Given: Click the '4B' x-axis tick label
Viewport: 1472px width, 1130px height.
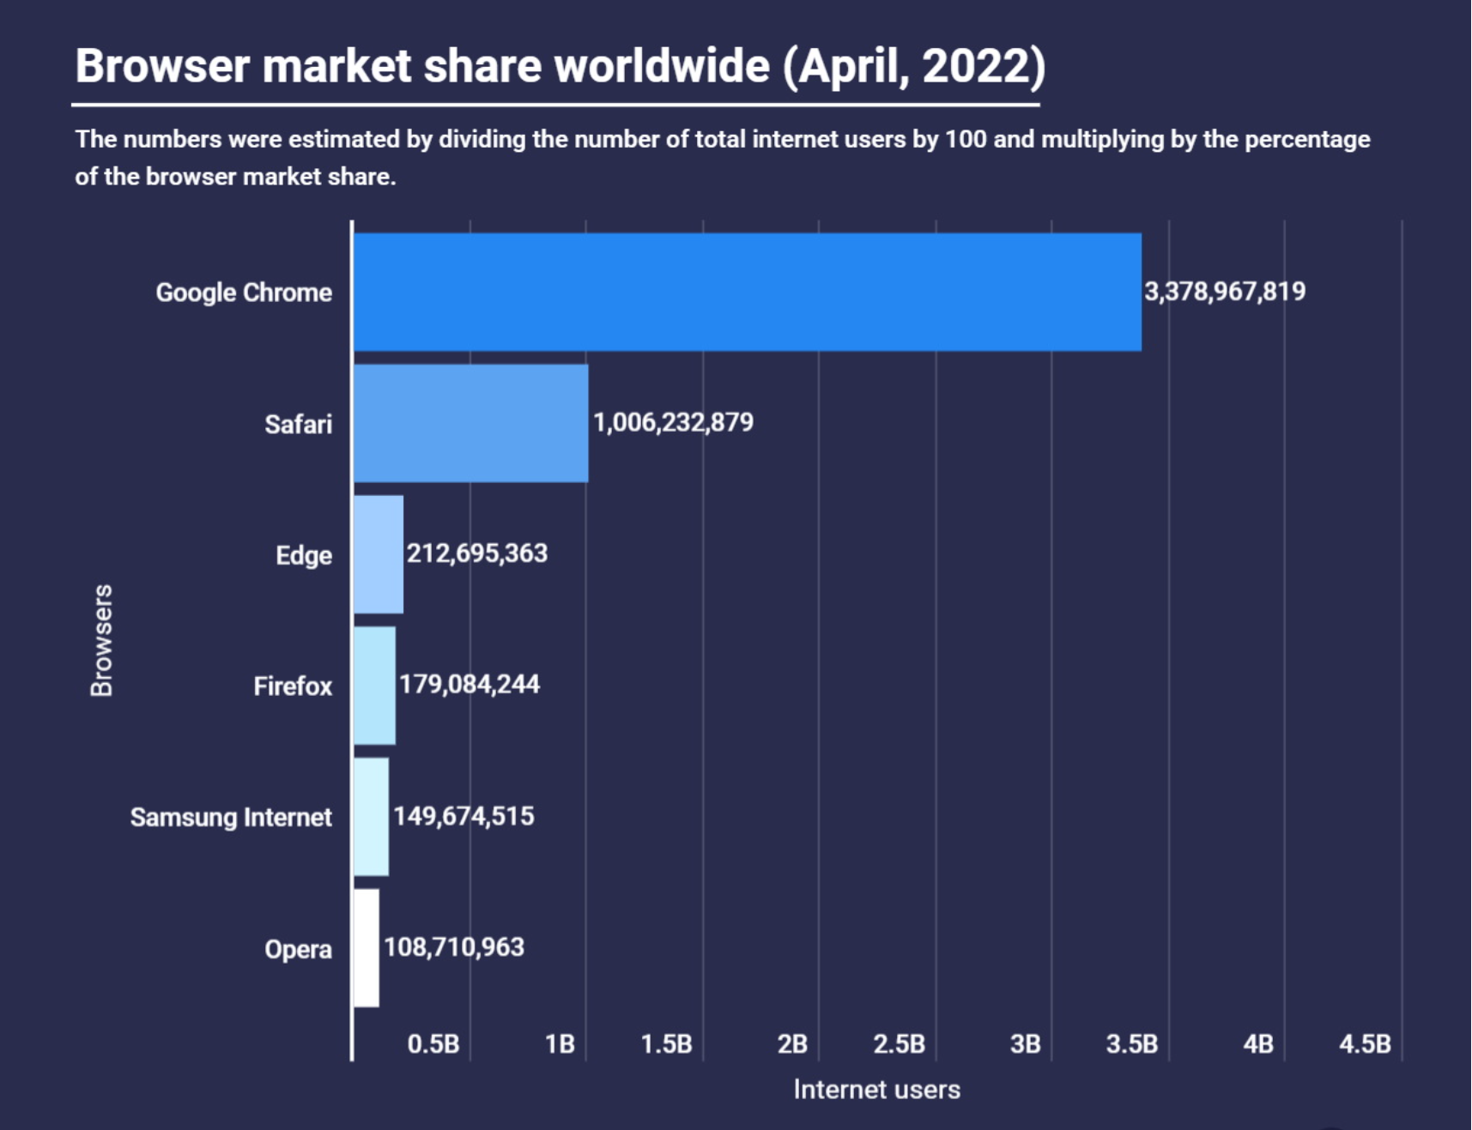Looking at the screenshot, I should coord(1258,1044).
